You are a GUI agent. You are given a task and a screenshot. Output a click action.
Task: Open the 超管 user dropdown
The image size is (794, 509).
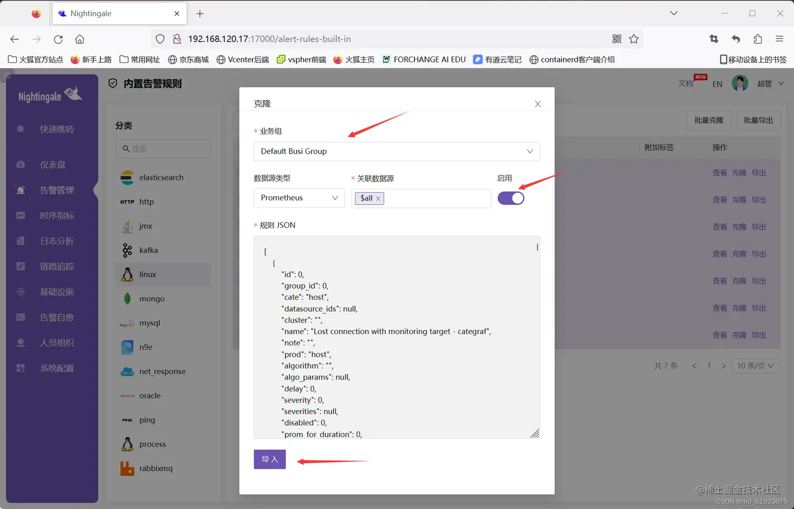click(x=770, y=83)
